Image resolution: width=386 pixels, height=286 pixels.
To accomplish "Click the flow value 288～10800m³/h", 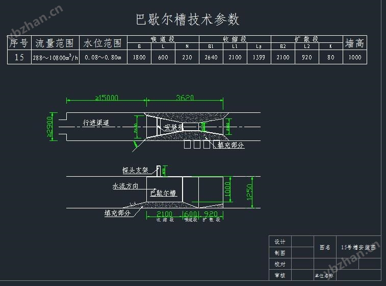I will [55, 58].
